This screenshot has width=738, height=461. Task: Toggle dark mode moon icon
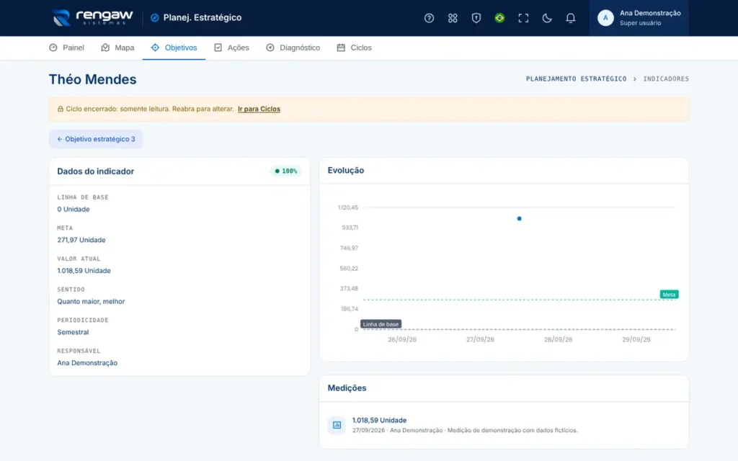546,18
